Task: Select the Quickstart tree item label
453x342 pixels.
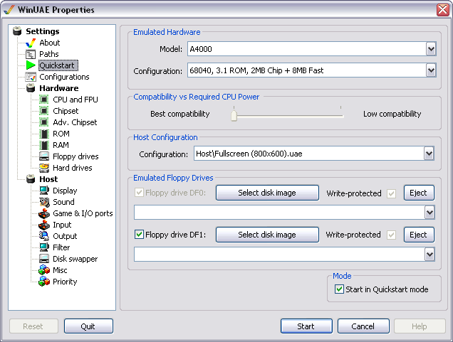Action: [x=58, y=65]
